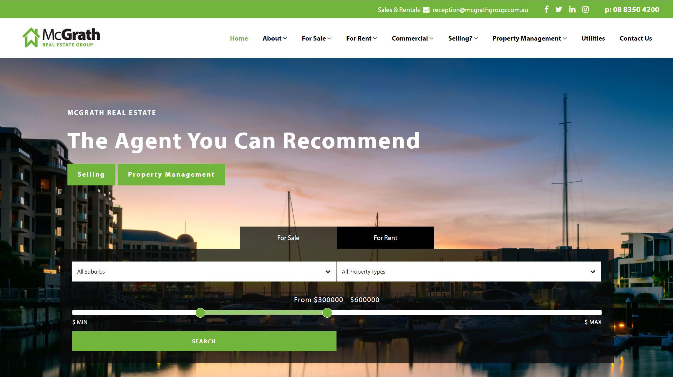
Task: Go to the Utilities page
Action: click(x=593, y=38)
